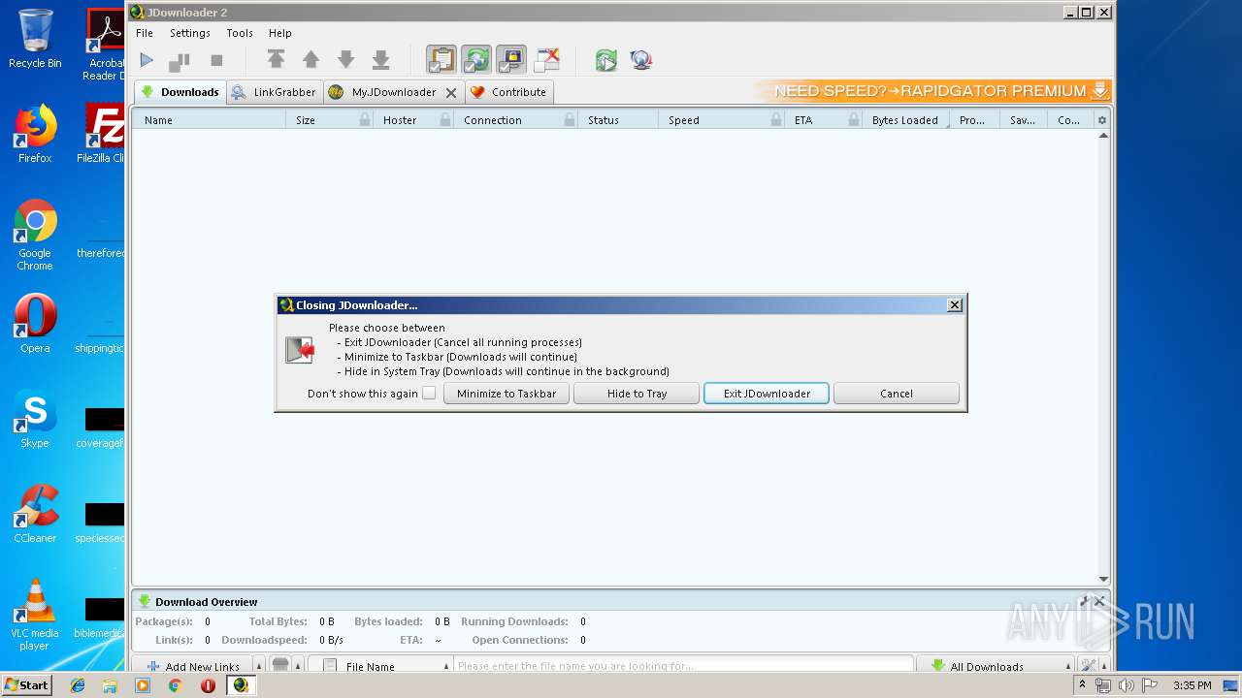Open the Tools menu
The height and width of the screenshot is (698, 1242).
240,33
